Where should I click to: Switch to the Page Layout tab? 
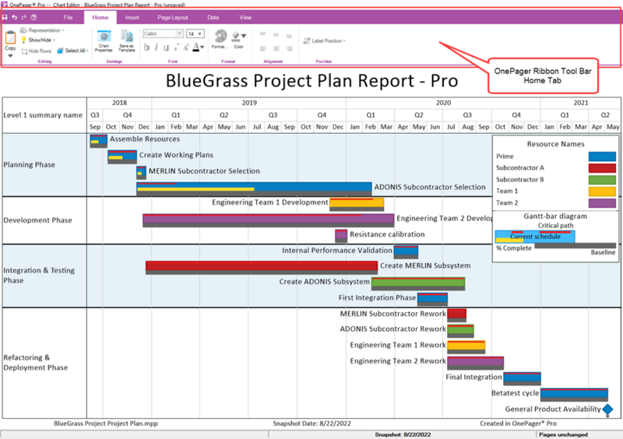click(173, 17)
